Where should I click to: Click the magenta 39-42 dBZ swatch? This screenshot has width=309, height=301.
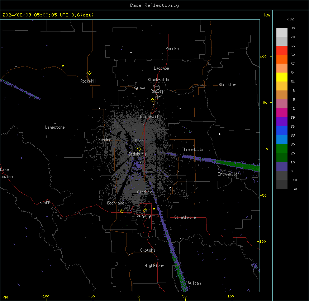click(282, 113)
